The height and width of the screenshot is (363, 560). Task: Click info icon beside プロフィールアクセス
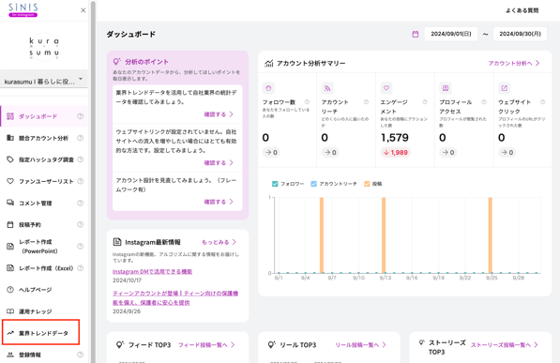point(484,102)
